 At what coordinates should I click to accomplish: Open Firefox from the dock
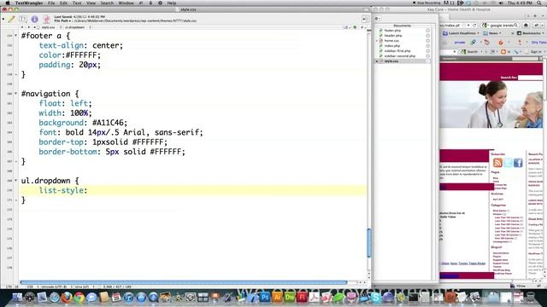(x=67, y=298)
